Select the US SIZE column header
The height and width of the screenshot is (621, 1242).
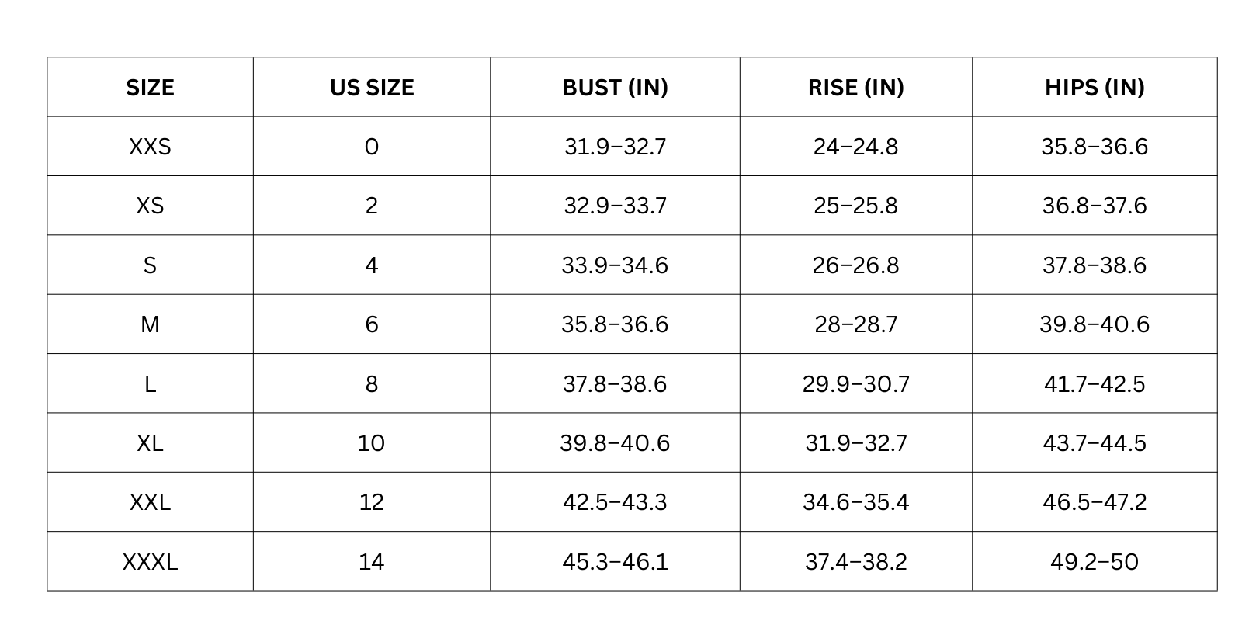(372, 87)
